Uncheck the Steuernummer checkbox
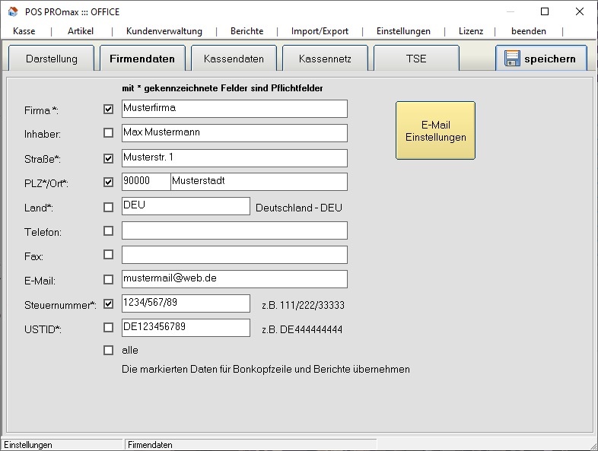This screenshot has height=451, width=598. 108,304
